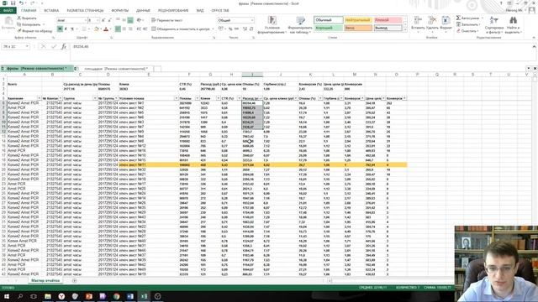Apply the Плохой (Bad) red cell style
This screenshot has height=302, width=538.
point(388,20)
